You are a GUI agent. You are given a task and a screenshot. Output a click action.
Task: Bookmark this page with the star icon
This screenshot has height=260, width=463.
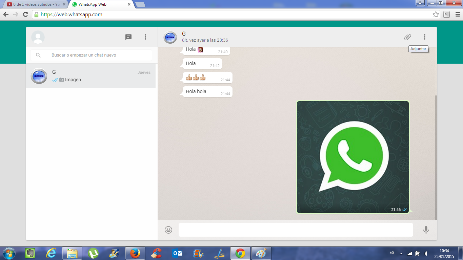tap(436, 14)
